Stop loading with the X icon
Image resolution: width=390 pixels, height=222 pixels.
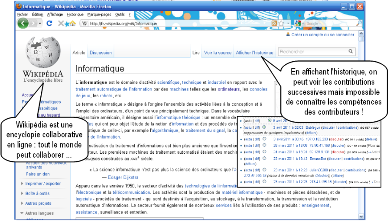point(60,23)
